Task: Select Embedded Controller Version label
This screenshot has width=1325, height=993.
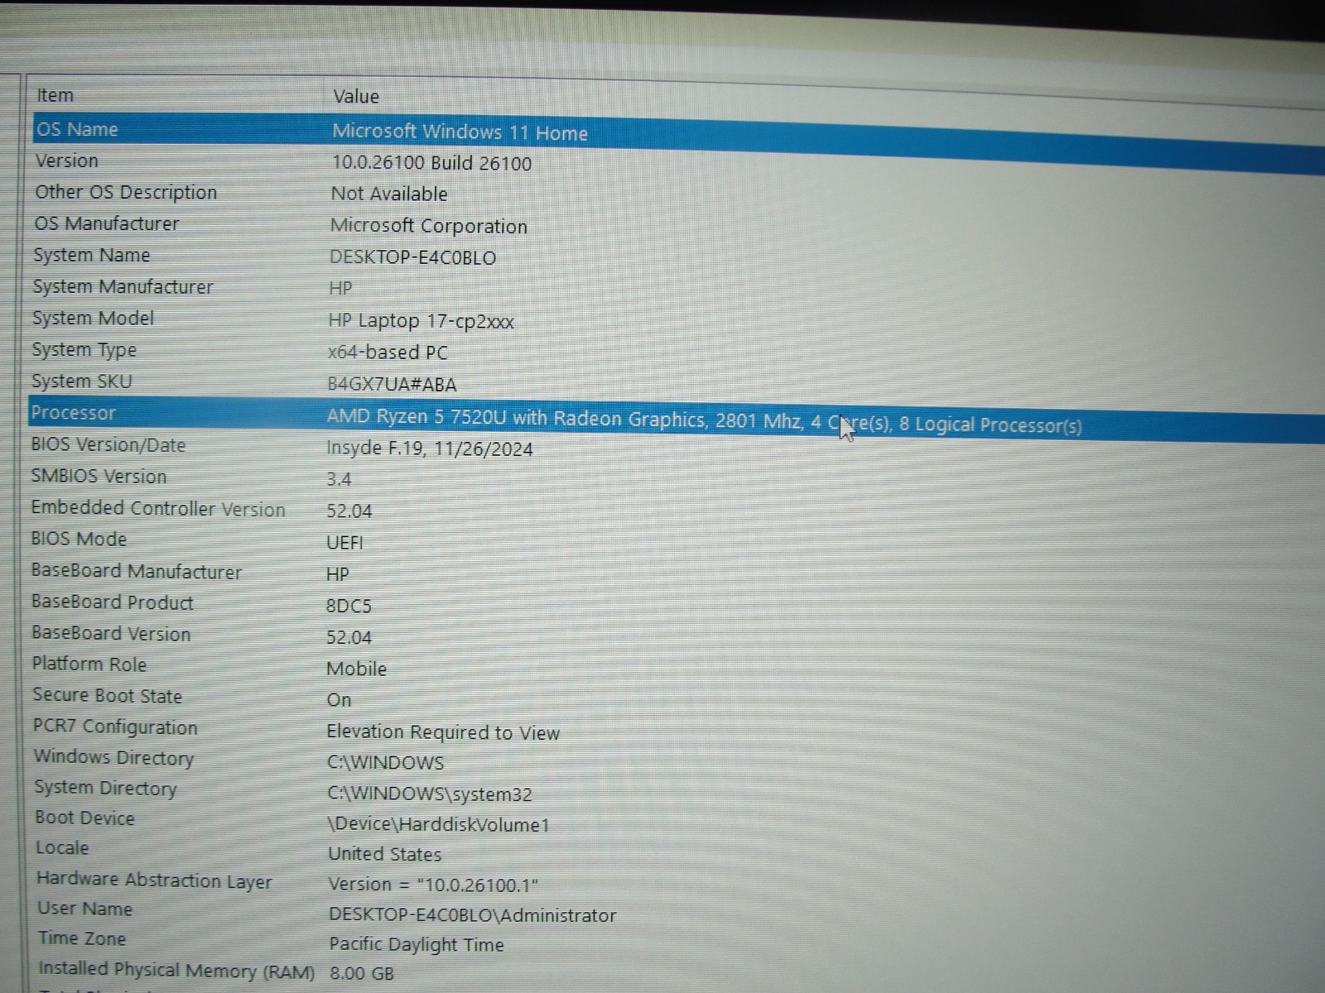Action: pos(157,508)
